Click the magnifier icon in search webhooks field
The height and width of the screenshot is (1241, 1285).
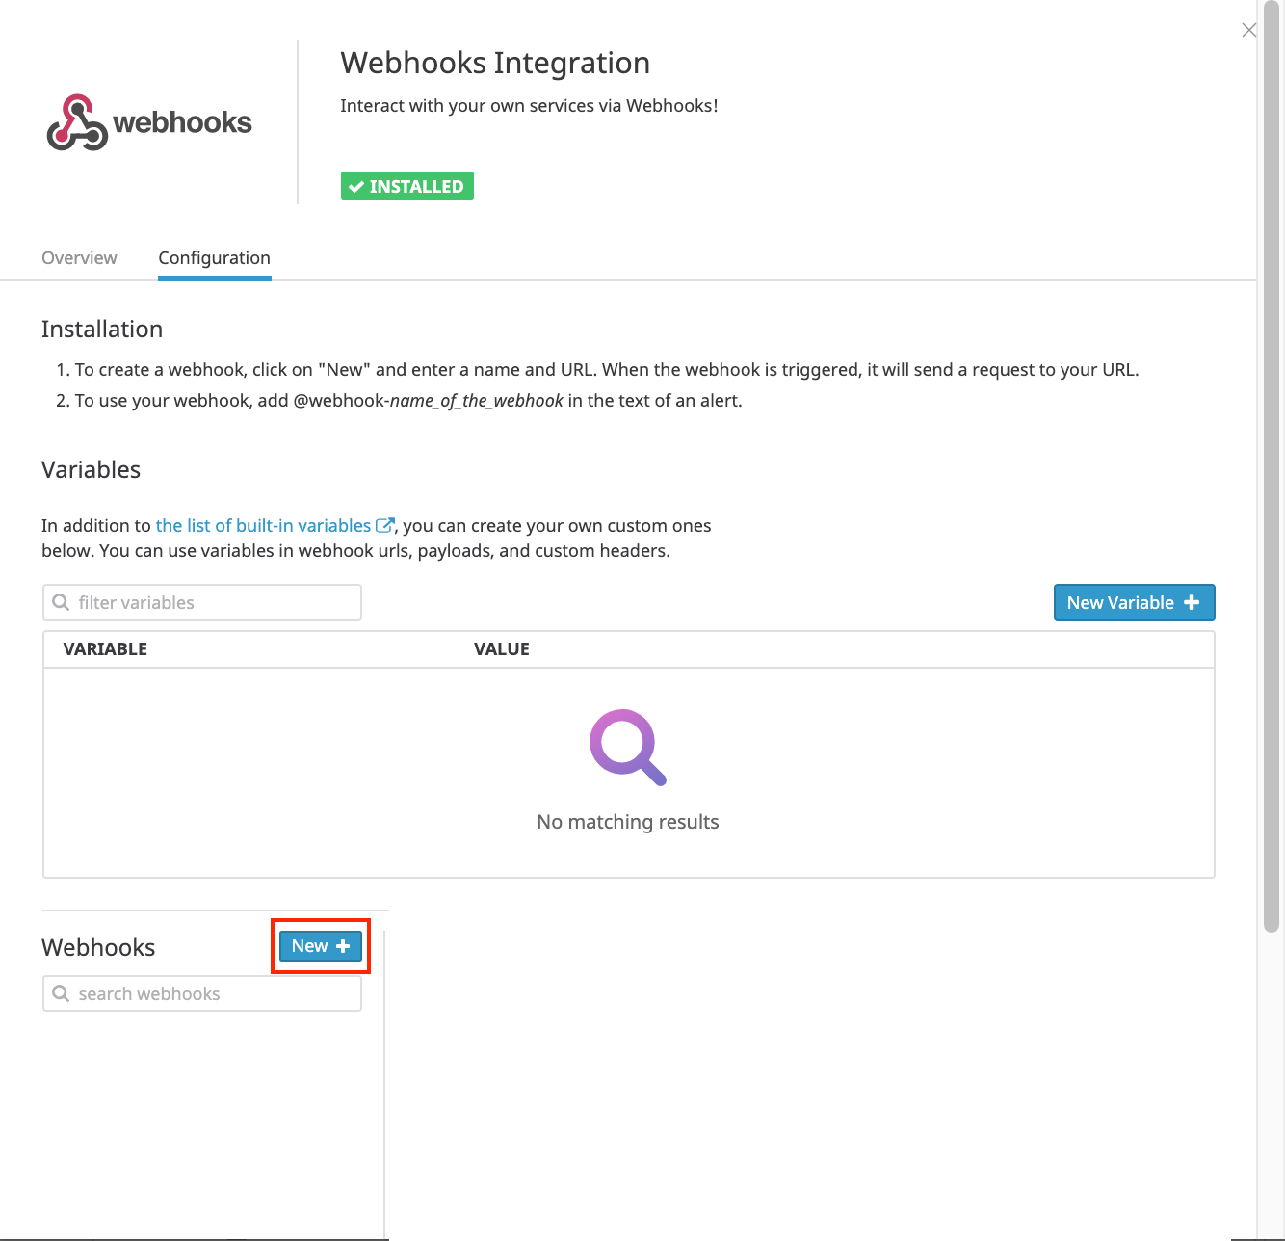(61, 993)
